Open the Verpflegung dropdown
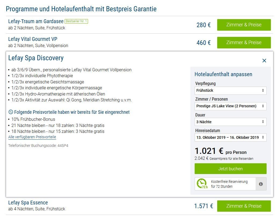The height and width of the screenshot is (216, 276). tap(230, 91)
